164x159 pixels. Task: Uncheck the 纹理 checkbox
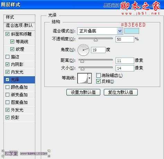pyautogui.click(x=12, y=49)
